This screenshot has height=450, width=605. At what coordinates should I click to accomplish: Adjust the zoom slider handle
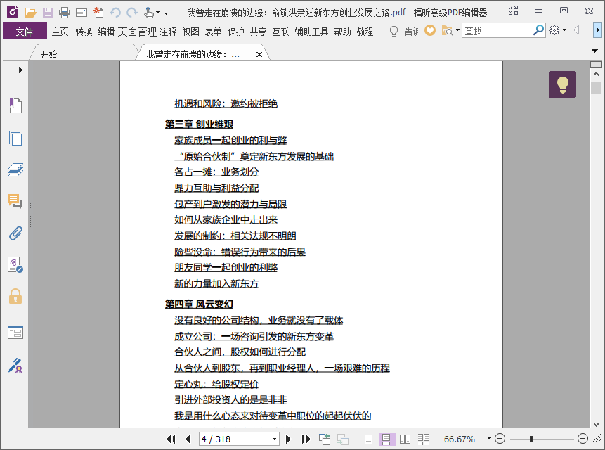pos(531,439)
